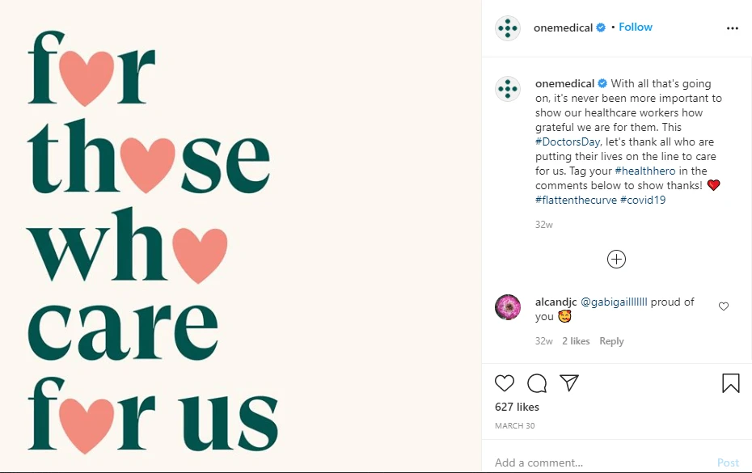Open comments via speech bubble icon
This screenshot has width=752, height=473.
point(537,383)
